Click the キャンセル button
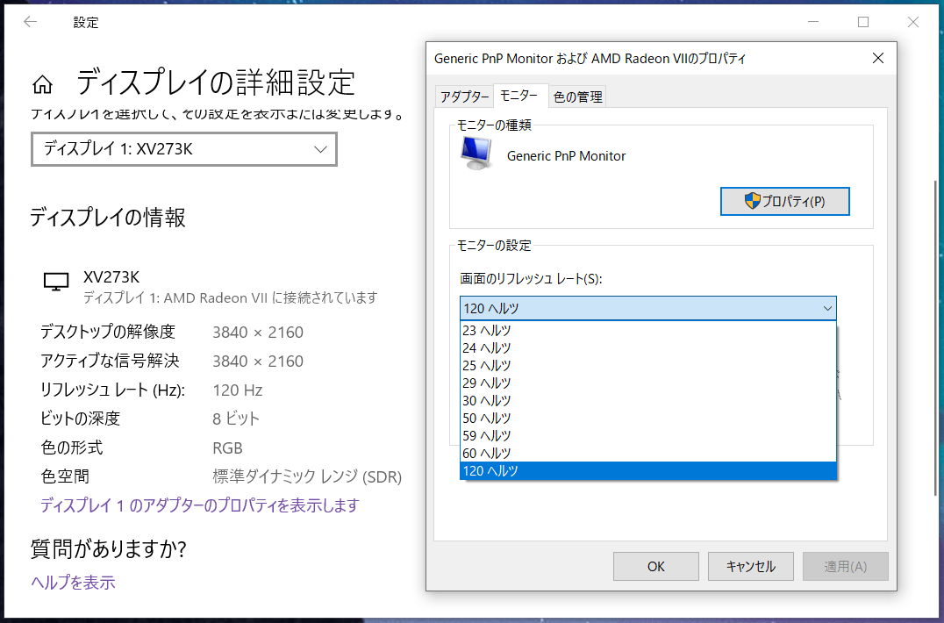Image resolution: width=944 pixels, height=623 pixels. pos(750,567)
